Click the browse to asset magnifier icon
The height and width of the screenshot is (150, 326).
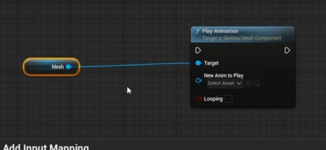point(257,84)
